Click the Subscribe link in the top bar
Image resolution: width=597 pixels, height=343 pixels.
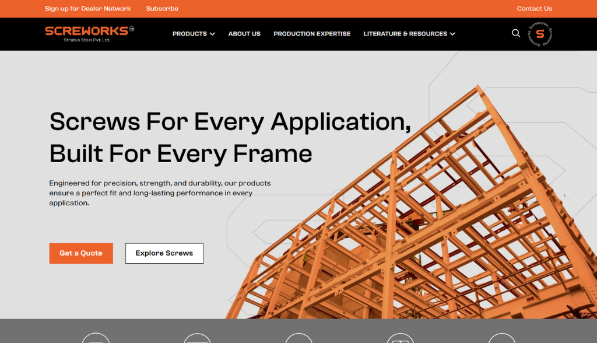pos(162,9)
